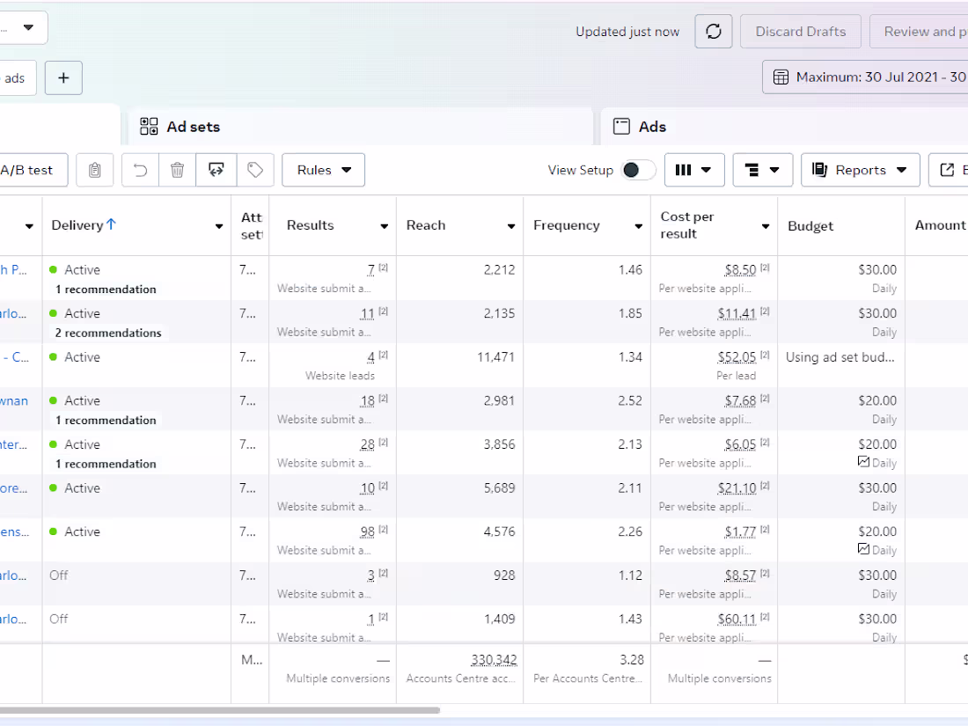Open the breakdown dropdown

762,170
